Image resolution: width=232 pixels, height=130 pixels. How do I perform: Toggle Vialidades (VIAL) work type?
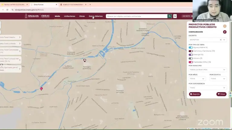tap(191, 62)
